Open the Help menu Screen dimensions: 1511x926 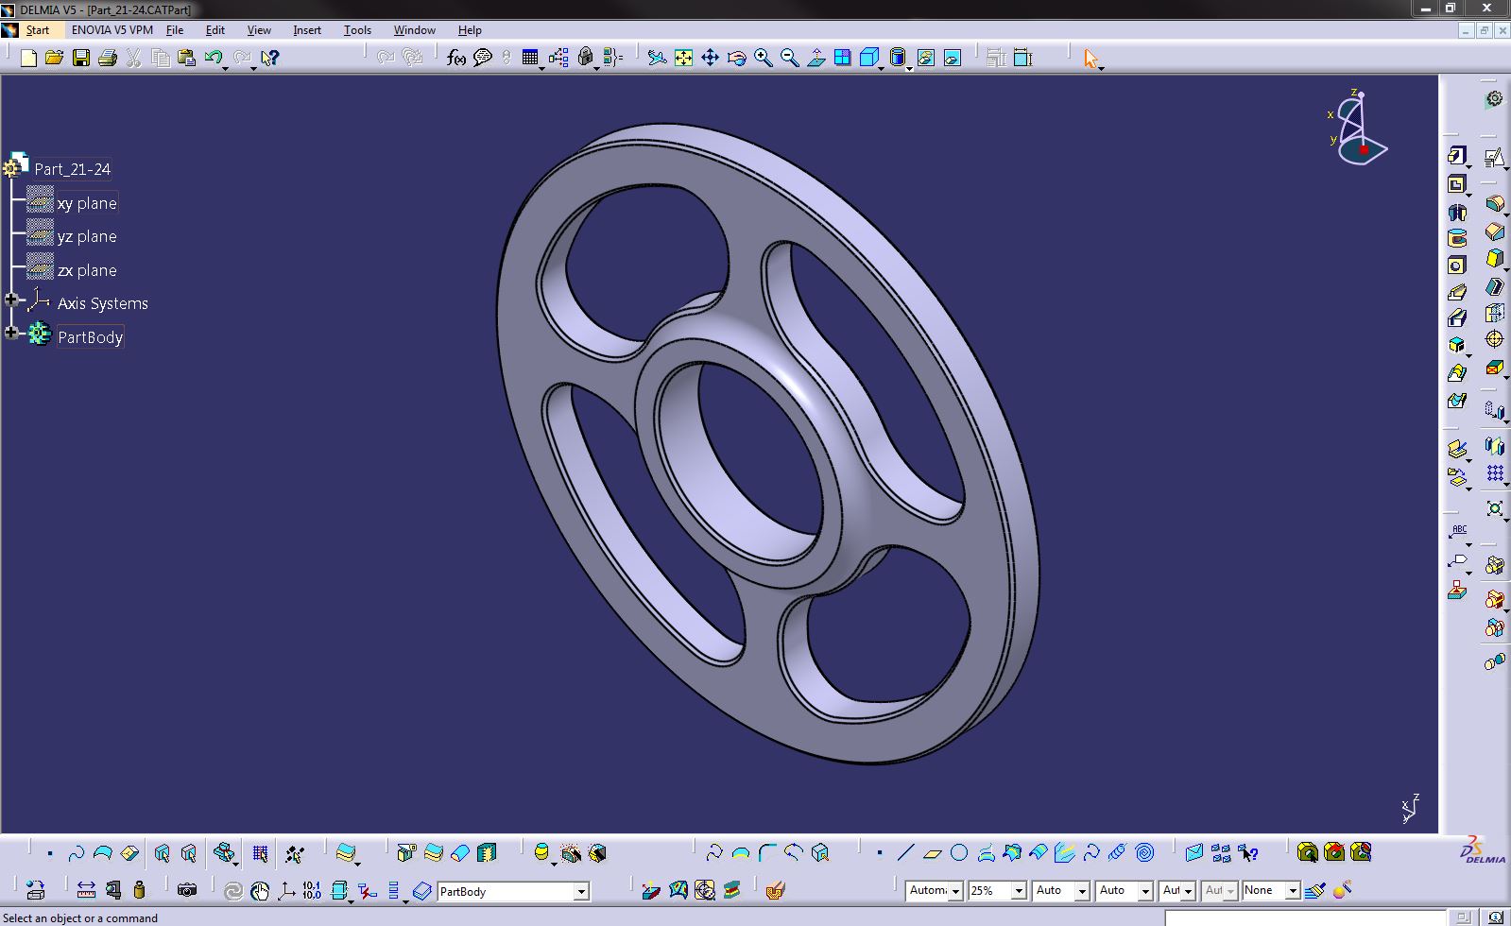pyautogui.click(x=470, y=30)
